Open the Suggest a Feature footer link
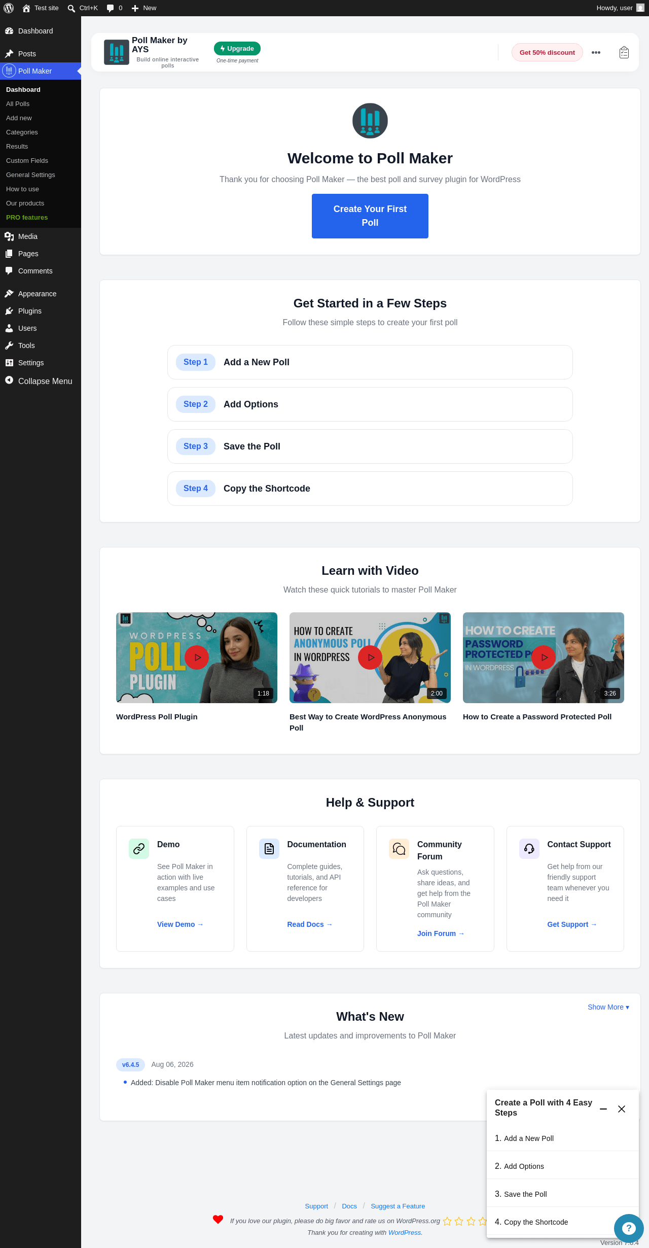Viewport: 649px width, 1248px height. pyautogui.click(x=398, y=1206)
